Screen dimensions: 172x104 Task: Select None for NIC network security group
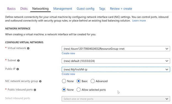pyautogui.click(x=64, y=81)
